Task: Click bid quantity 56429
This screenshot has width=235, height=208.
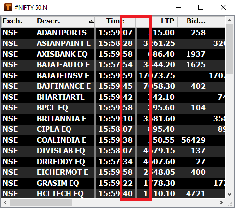Action: pyautogui.click(x=193, y=140)
